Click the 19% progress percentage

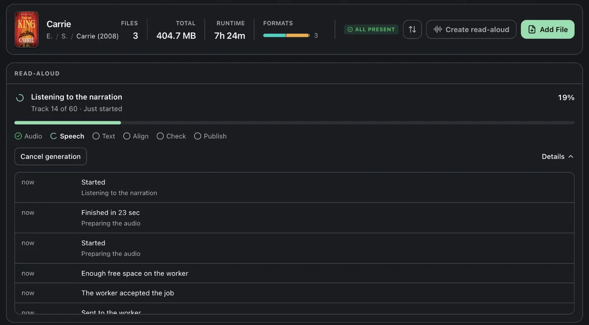[x=566, y=98]
